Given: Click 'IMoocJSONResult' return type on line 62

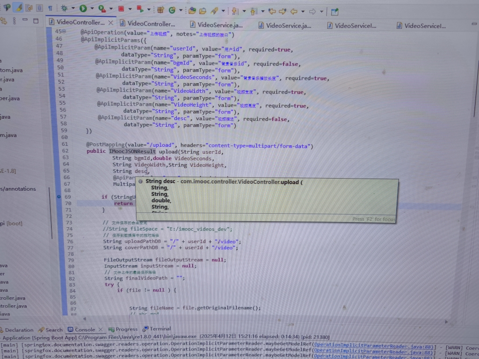Looking at the screenshot, I should coord(132,151).
